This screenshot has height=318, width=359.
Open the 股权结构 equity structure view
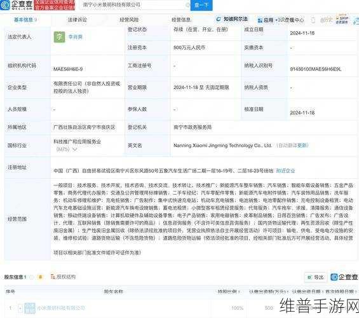(x=64, y=277)
